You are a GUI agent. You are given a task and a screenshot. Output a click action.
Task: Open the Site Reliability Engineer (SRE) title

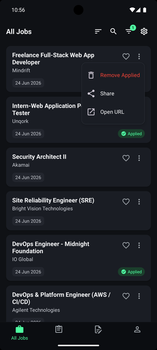53,200
